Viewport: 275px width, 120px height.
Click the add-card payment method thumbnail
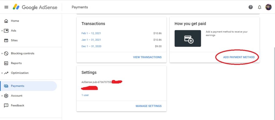[188, 38]
